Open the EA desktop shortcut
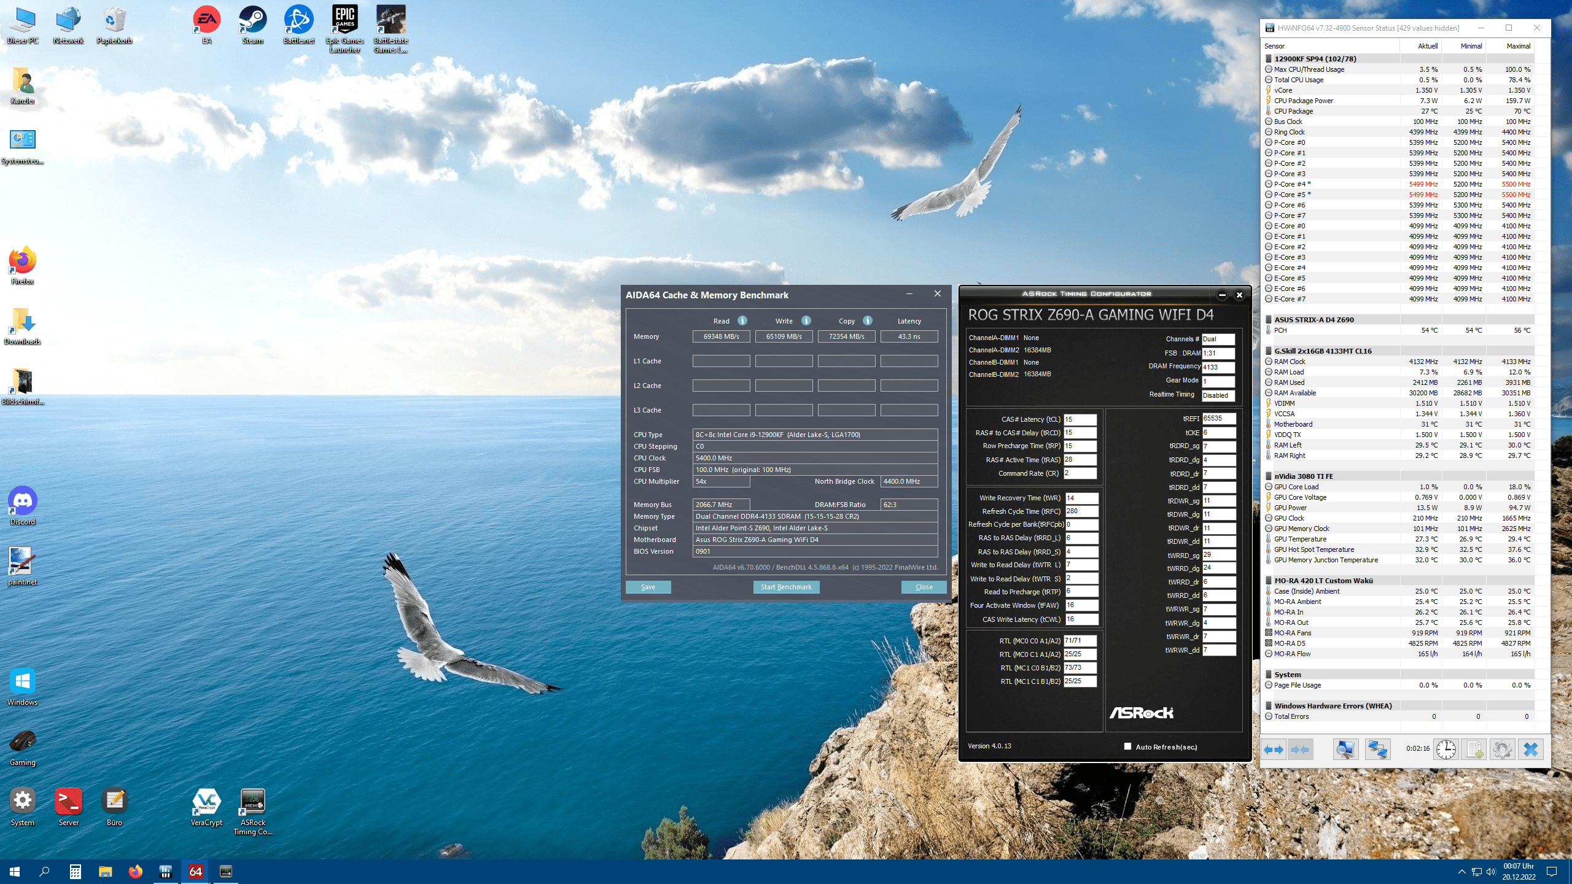 (207, 25)
